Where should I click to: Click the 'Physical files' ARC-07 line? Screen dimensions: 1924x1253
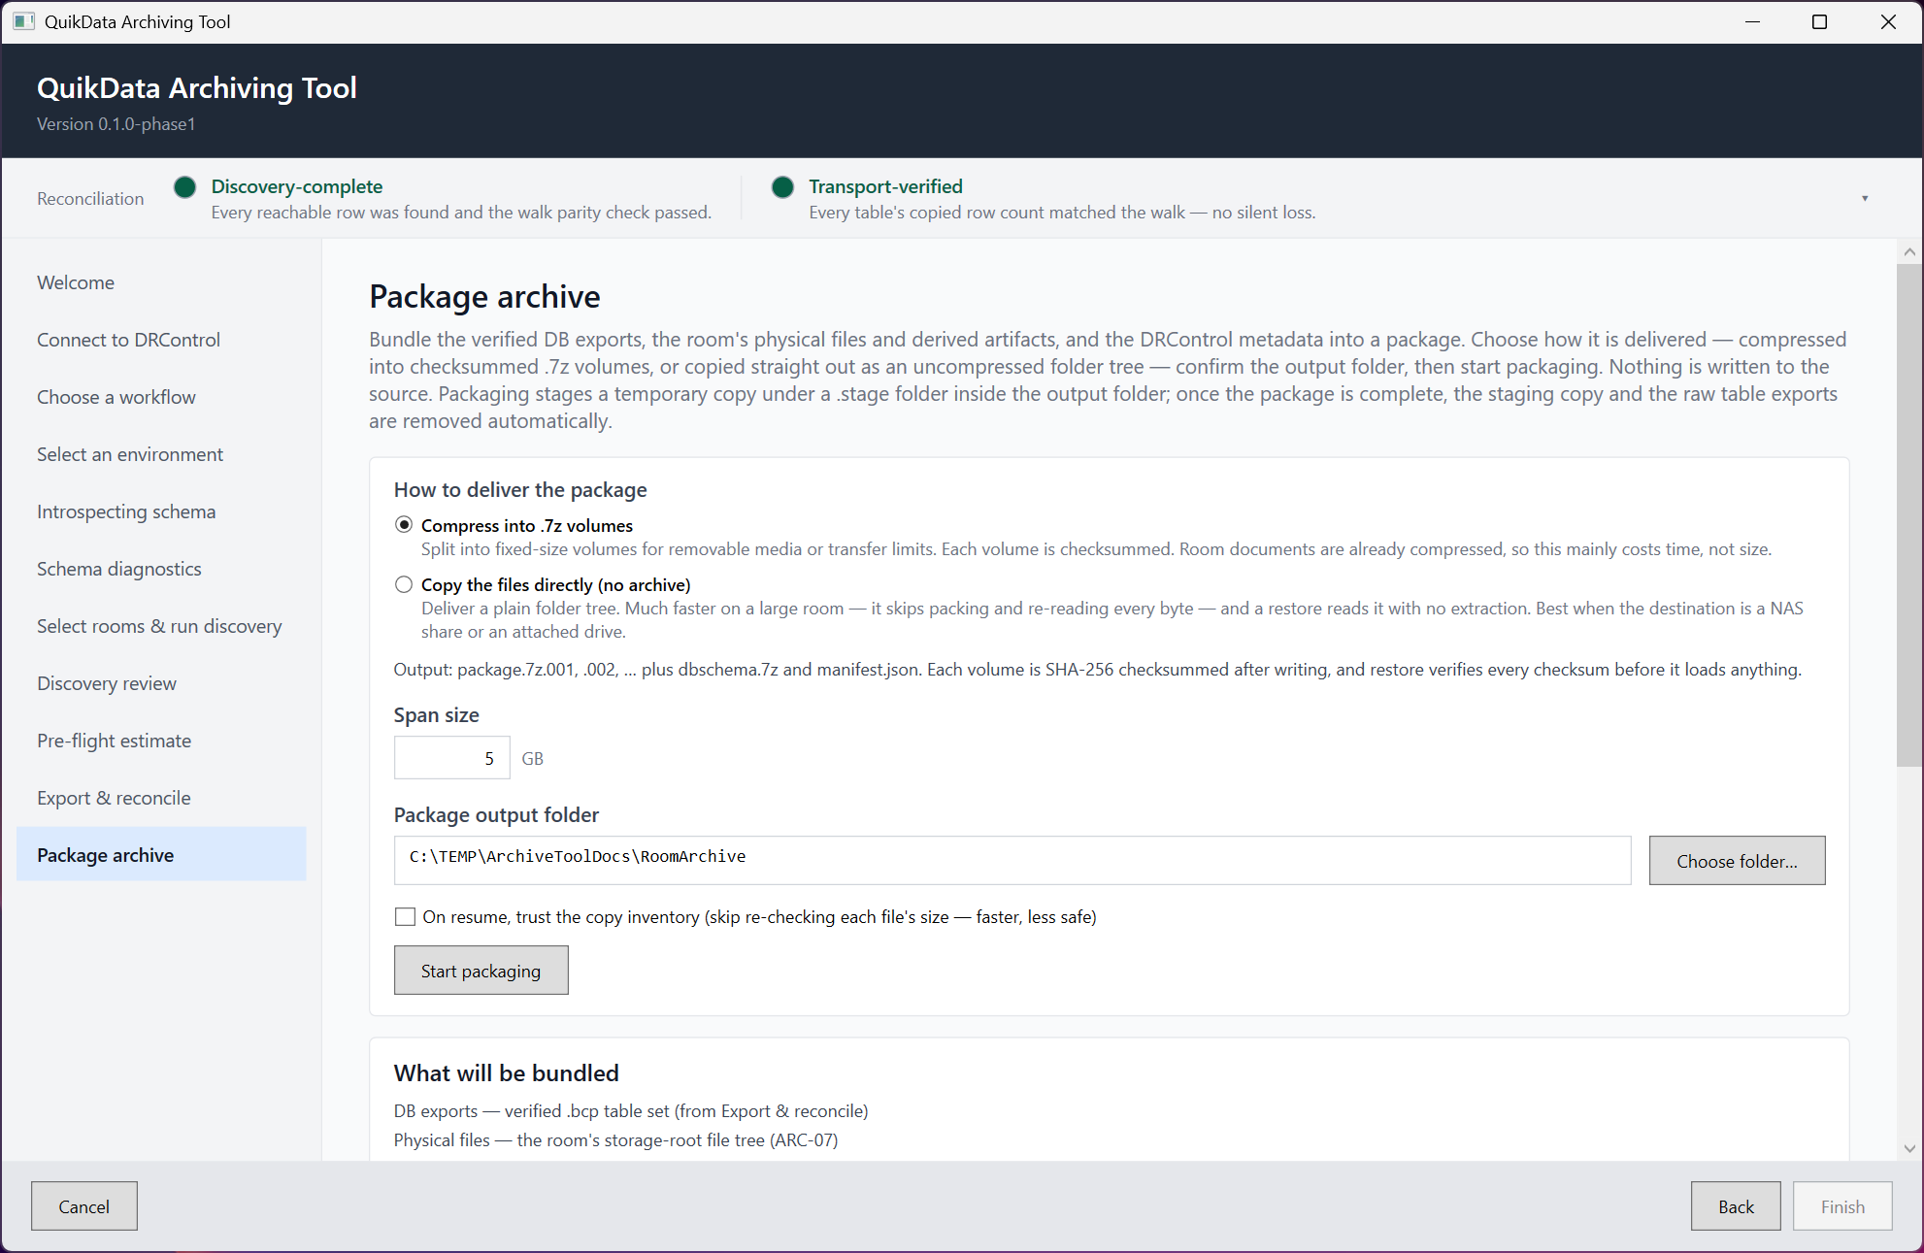click(615, 1139)
